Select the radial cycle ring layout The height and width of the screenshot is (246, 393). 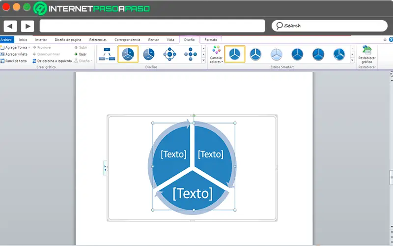coord(169,54)
